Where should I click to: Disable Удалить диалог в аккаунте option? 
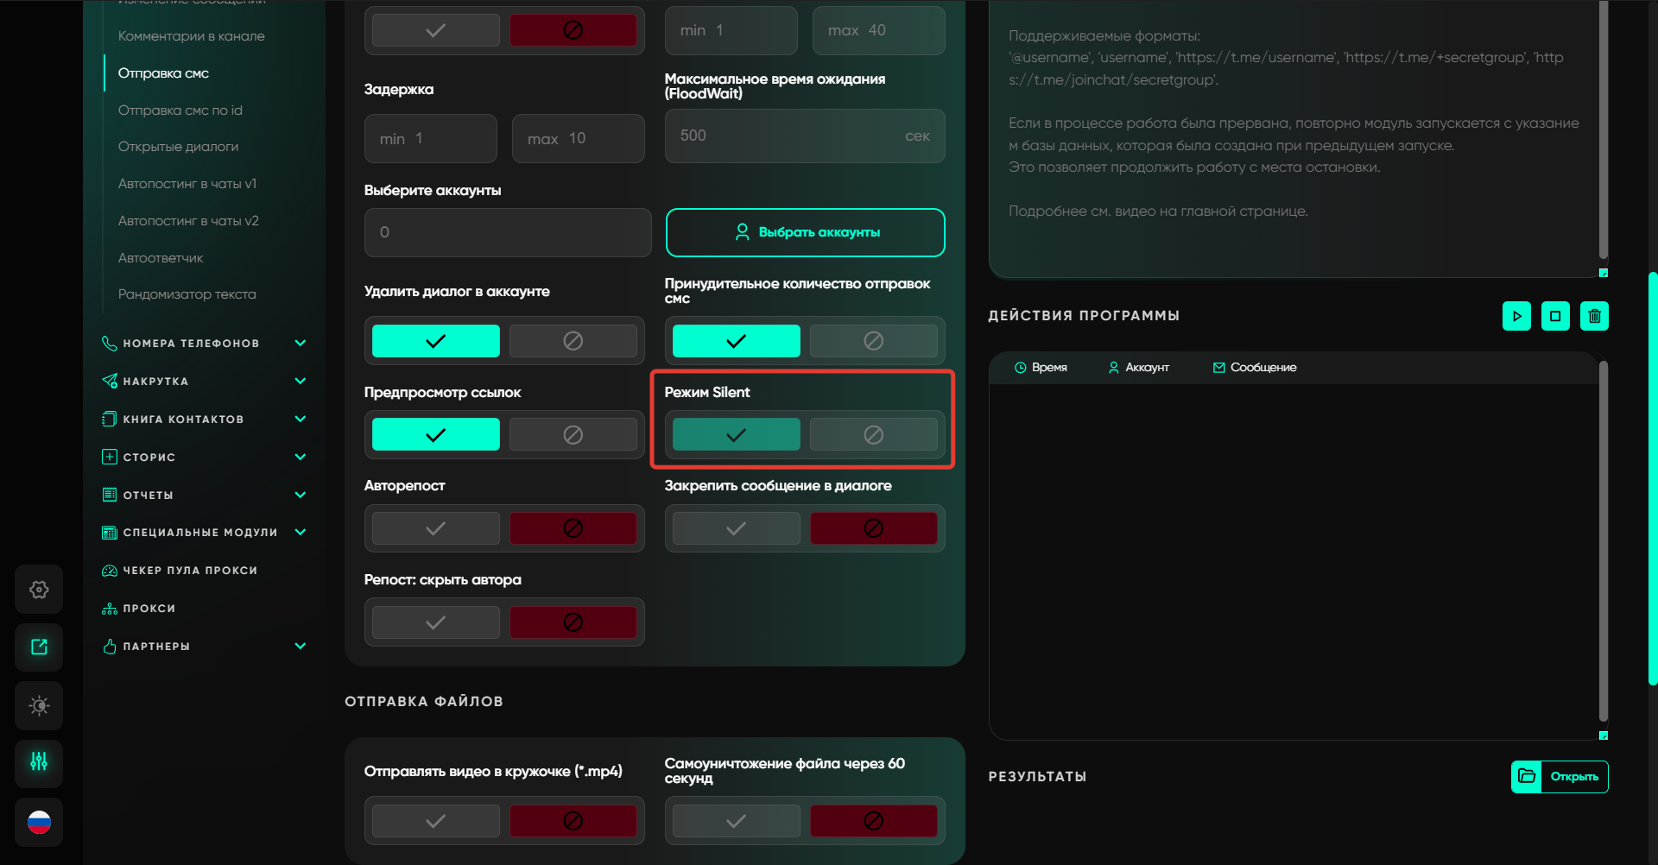pyautogui.click(x=573, y=341)
